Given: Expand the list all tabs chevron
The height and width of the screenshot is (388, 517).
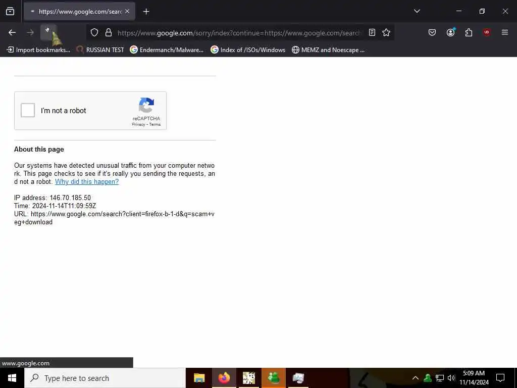Looking at the screenshot, I should 417,11.
